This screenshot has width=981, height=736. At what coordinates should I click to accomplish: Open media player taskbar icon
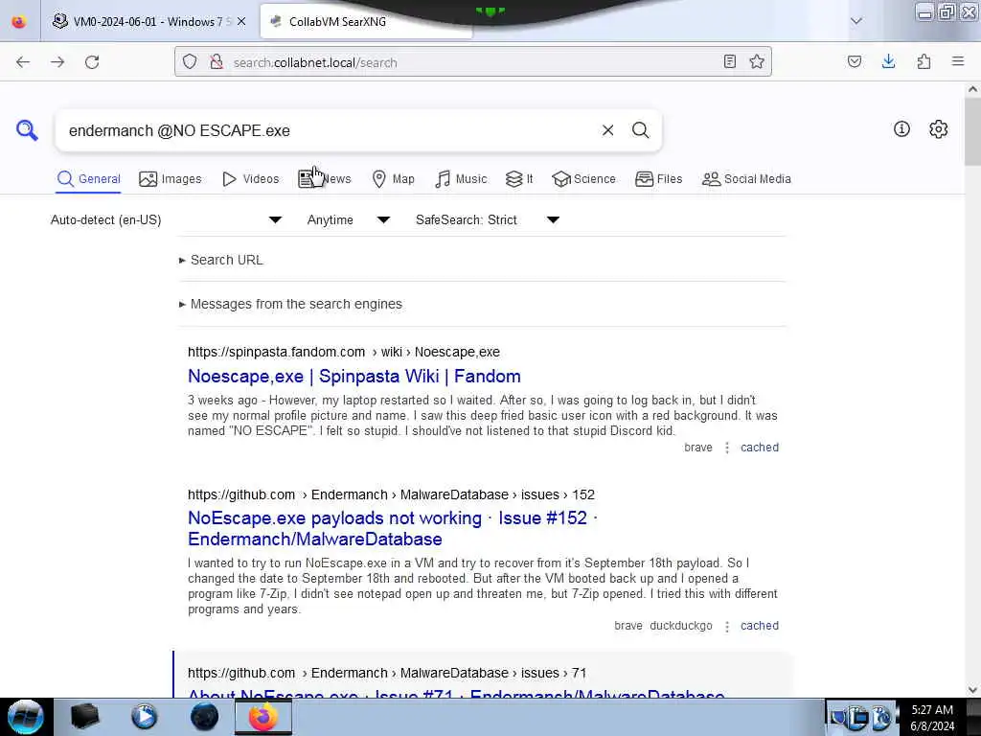(144, 717)
